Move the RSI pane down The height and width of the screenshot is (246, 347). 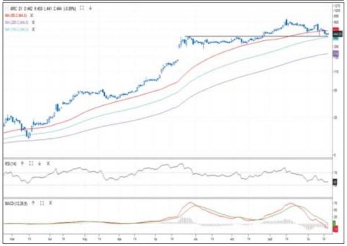(38, 164)
